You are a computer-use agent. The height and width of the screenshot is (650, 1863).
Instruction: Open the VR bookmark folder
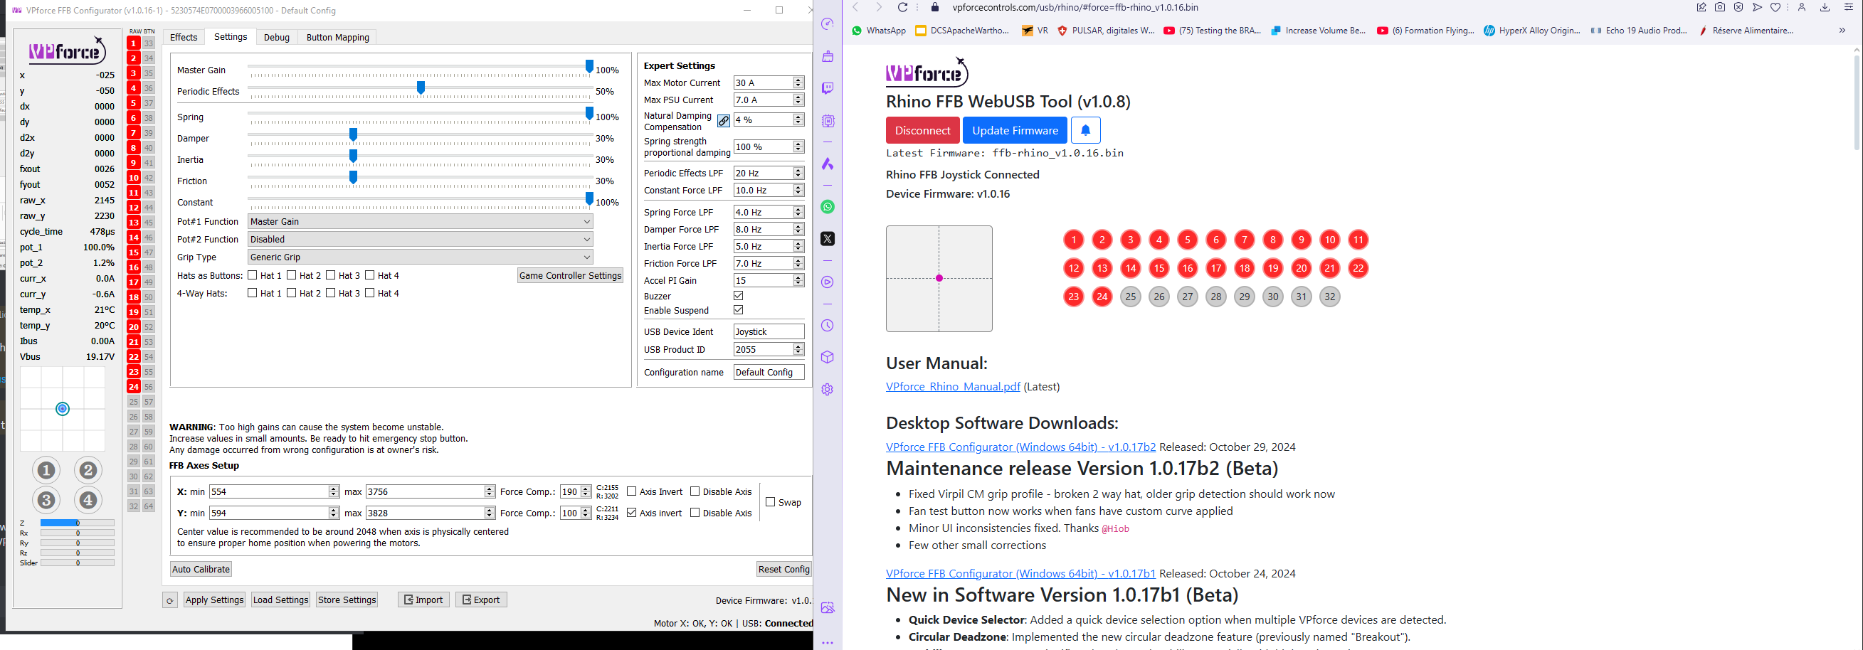pos(1035,31)
